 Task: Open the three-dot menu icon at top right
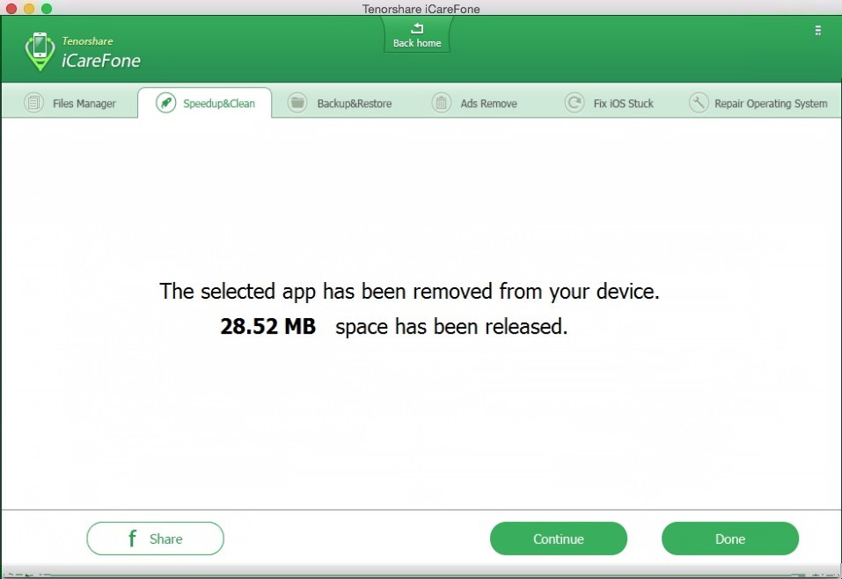coord(818,31)
